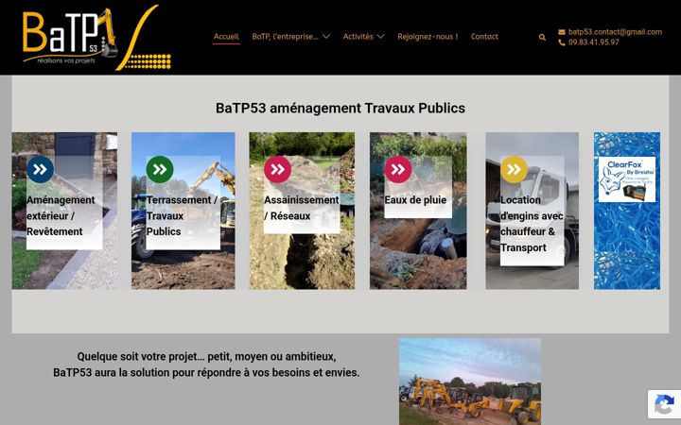The width and height of the screenshot is (681, 425).
Task: Open the Contact menu item
Action: pyautogui.click(x=484, y=37)
